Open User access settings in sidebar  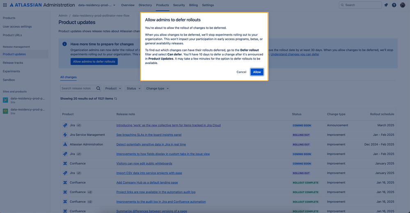click(x=17, y=27)
